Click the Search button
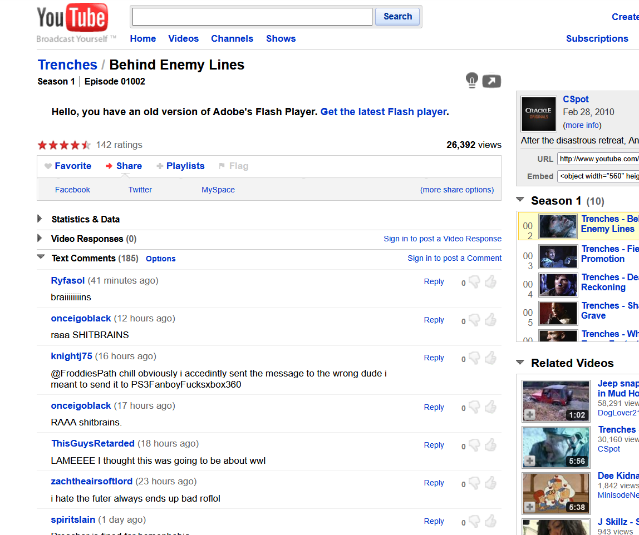Image resolution: width=639 pixels, height=535 pixels. 397,17
